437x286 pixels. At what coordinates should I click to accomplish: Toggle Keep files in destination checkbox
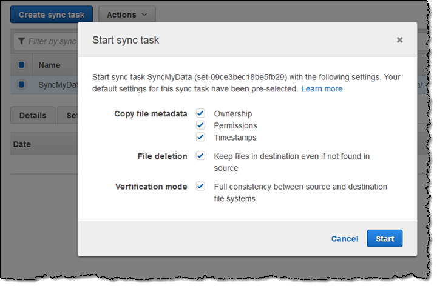pos(200,156)
